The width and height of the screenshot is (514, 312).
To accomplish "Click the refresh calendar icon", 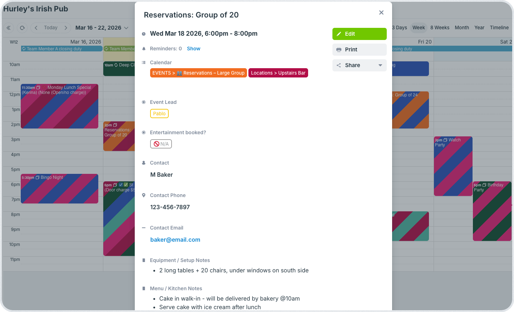I will tap(22, 28).
